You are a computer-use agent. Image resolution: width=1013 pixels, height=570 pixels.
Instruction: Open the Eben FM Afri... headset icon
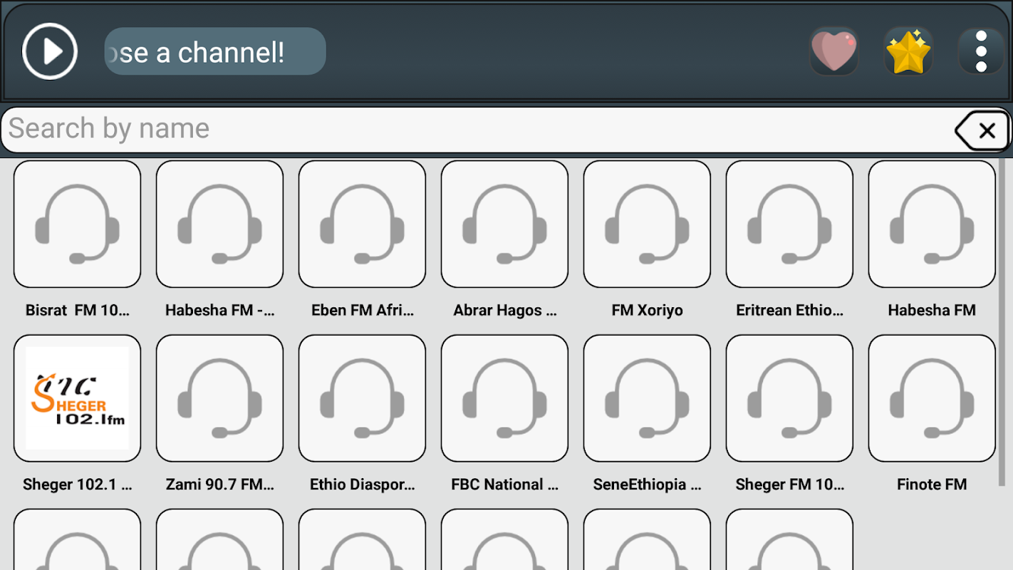(x=363, y=224)
